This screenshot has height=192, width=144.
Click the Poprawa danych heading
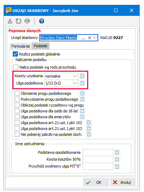(x=24, y=31)
